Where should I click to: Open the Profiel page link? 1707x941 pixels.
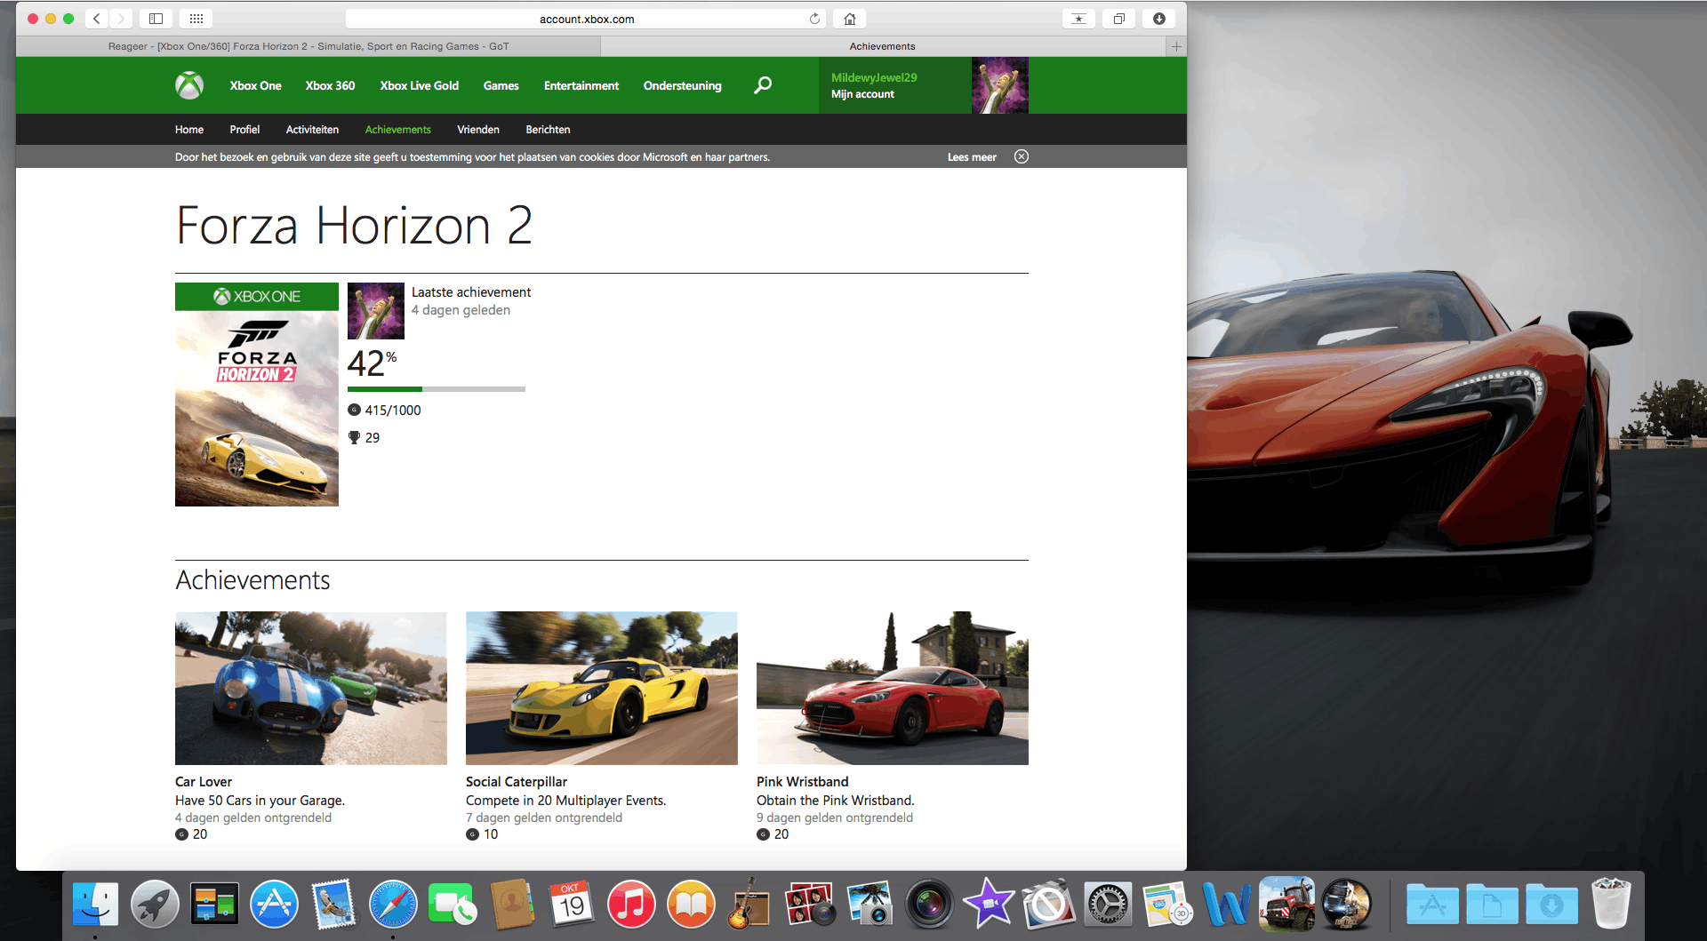pyautogui.click(x=244, y=130)
